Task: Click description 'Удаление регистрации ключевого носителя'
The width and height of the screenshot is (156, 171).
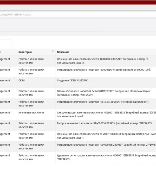Action: click(x=106, y=157)
